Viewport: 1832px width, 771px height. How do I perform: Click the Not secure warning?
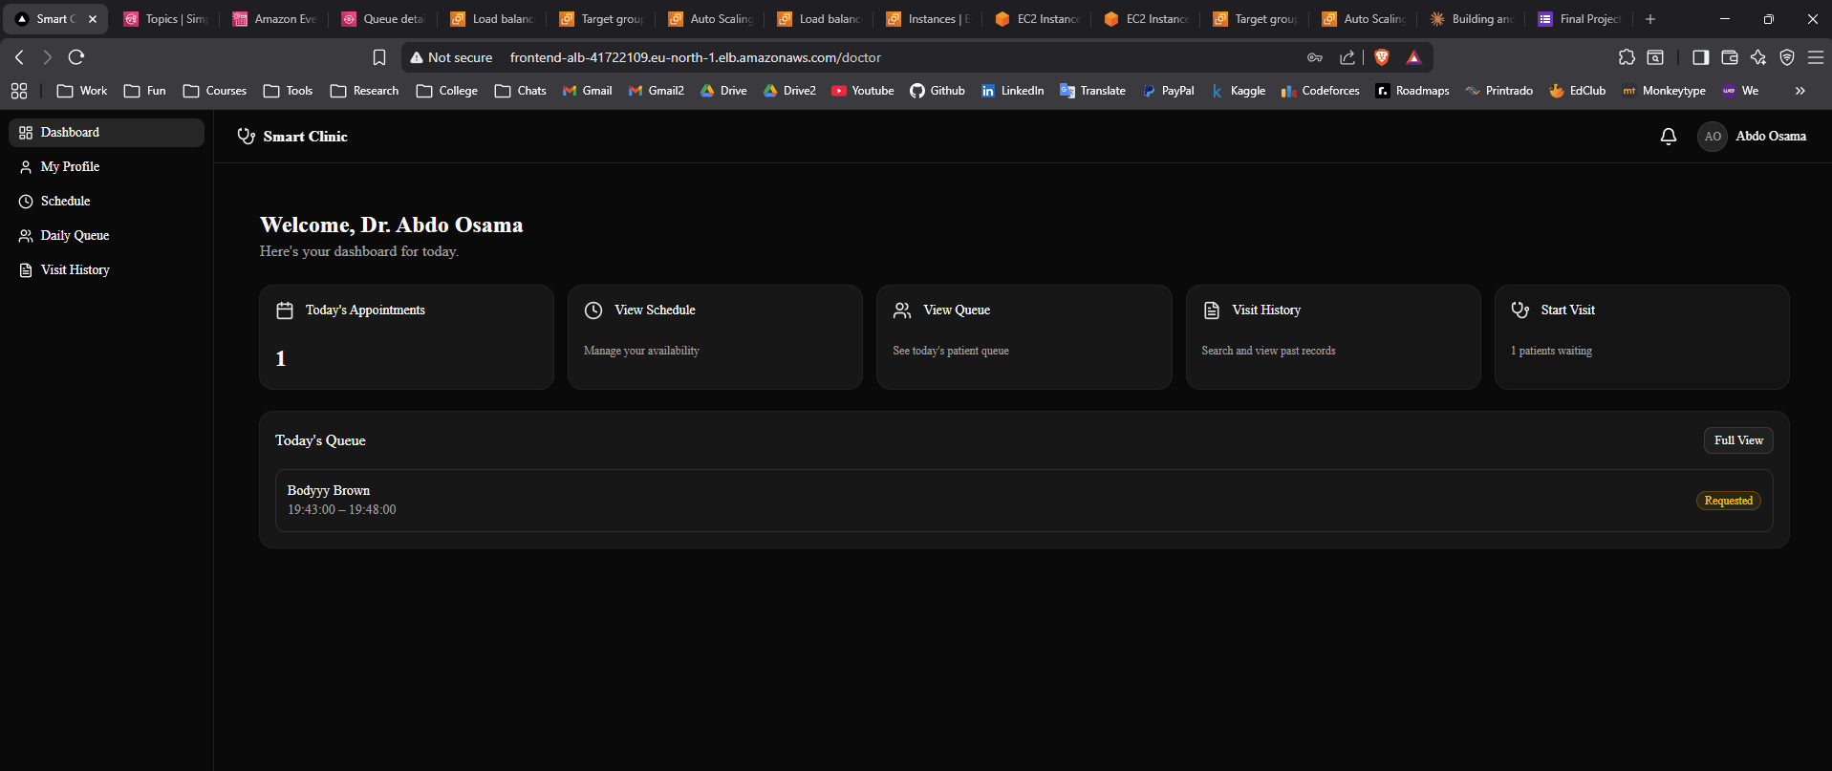(x=451, y=57)
